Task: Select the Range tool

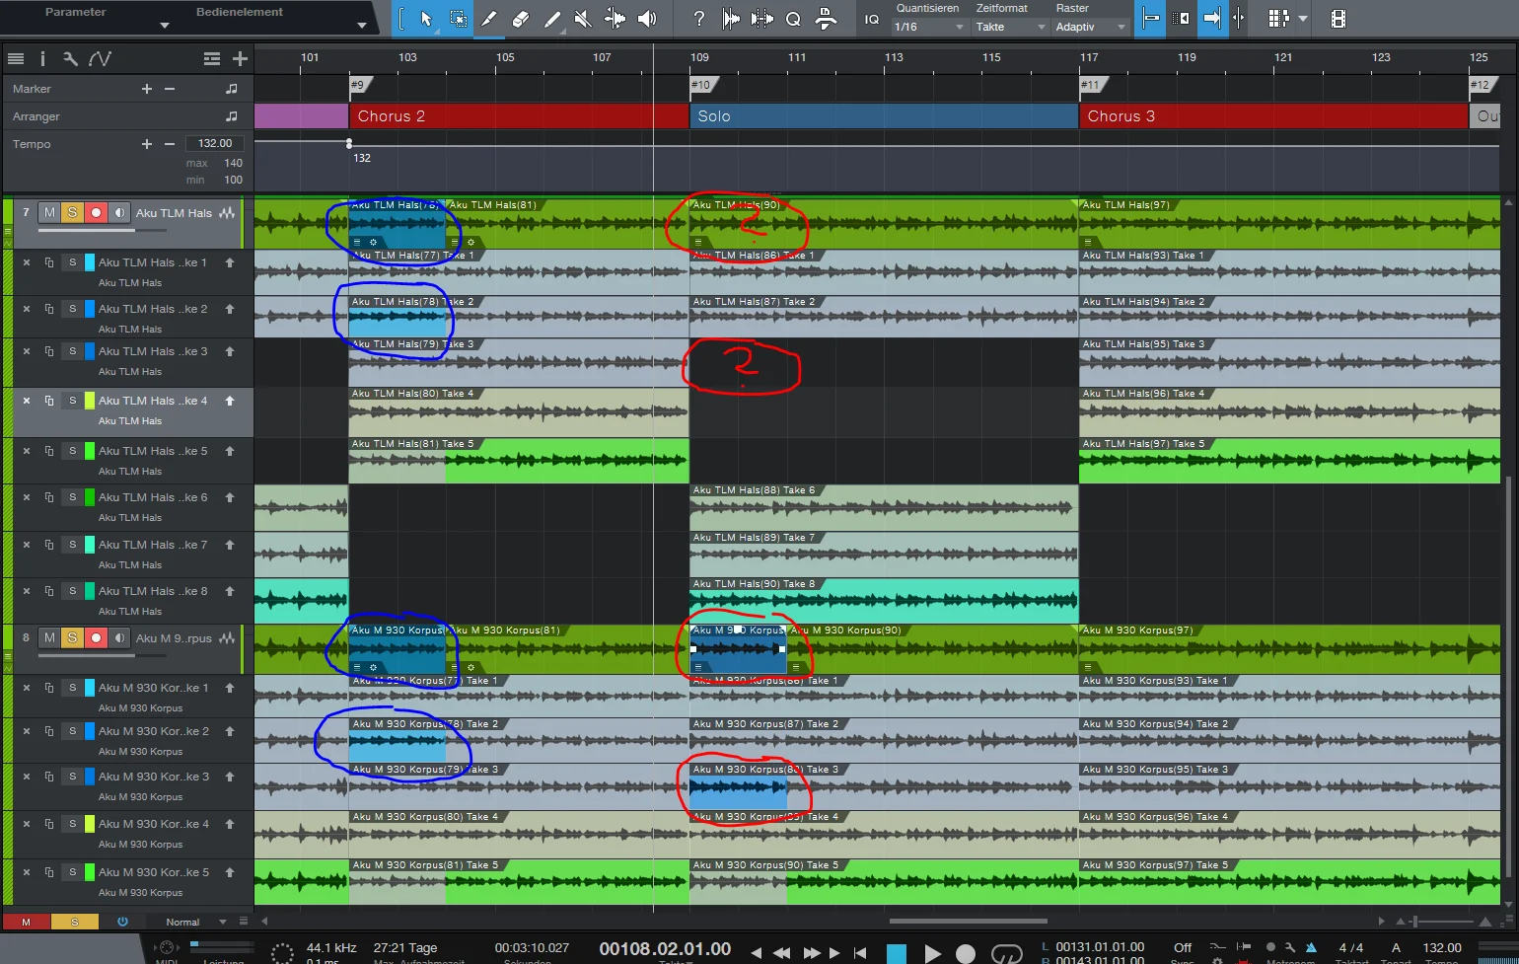Action: pyautogui.click(x=458, y=18)
